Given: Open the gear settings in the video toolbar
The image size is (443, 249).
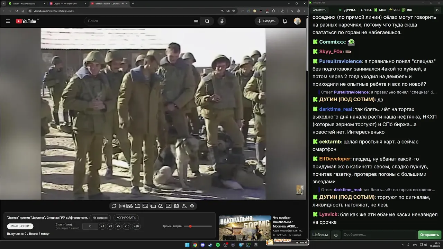Looking at the screenshot, I should (192, 206).
